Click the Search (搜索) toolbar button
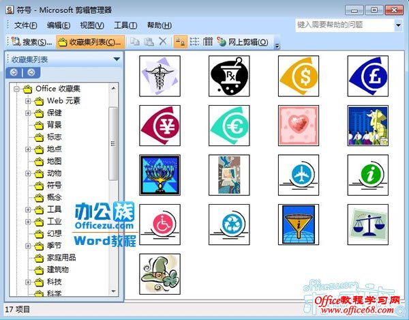Viewport: 409px width, 320px height. pos(31,42)
